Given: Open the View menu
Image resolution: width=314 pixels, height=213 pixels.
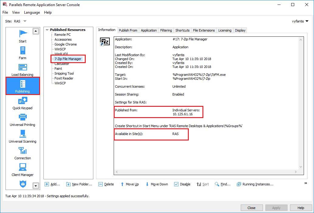Looking at the screenshot, I should [16, 12].
